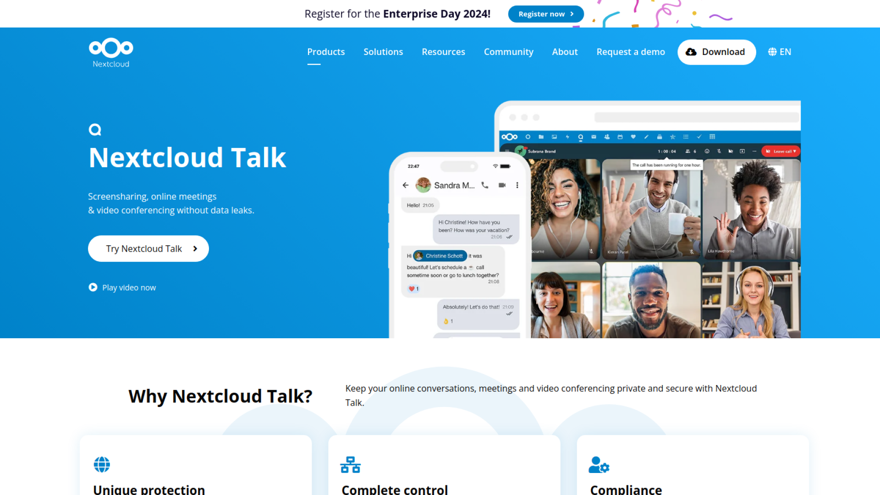This screenshot has width=880, height=495.
Task: Toggle picture-in-picture view in the call bar
Action: (742, 151)
